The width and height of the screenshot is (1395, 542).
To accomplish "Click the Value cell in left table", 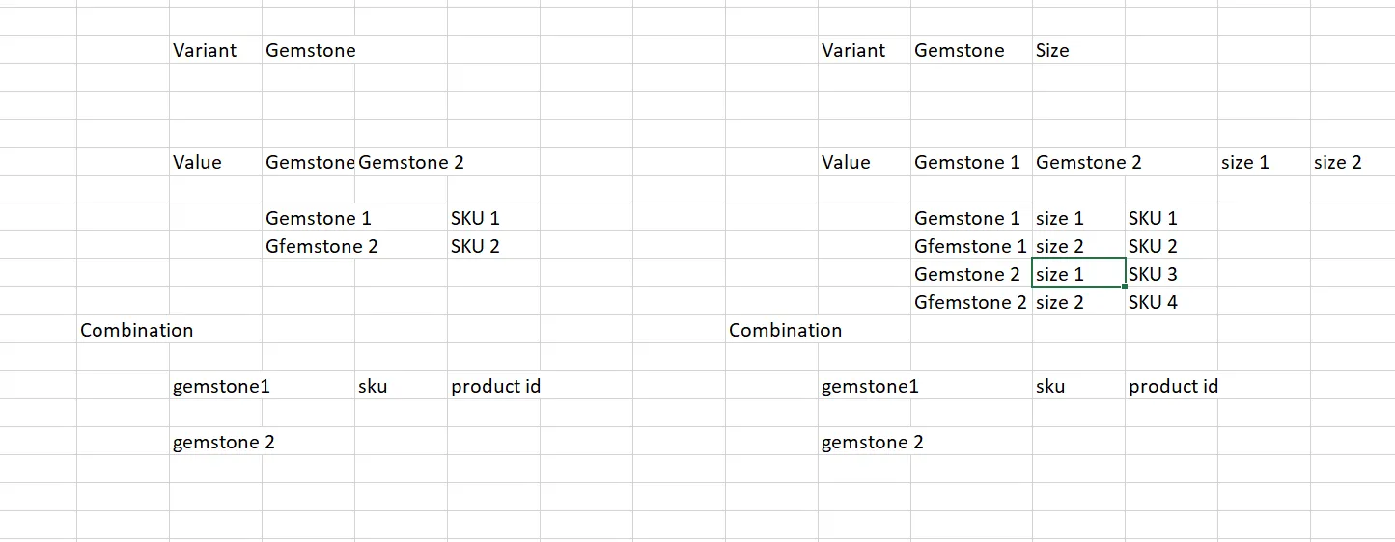I will pos(198,163).
